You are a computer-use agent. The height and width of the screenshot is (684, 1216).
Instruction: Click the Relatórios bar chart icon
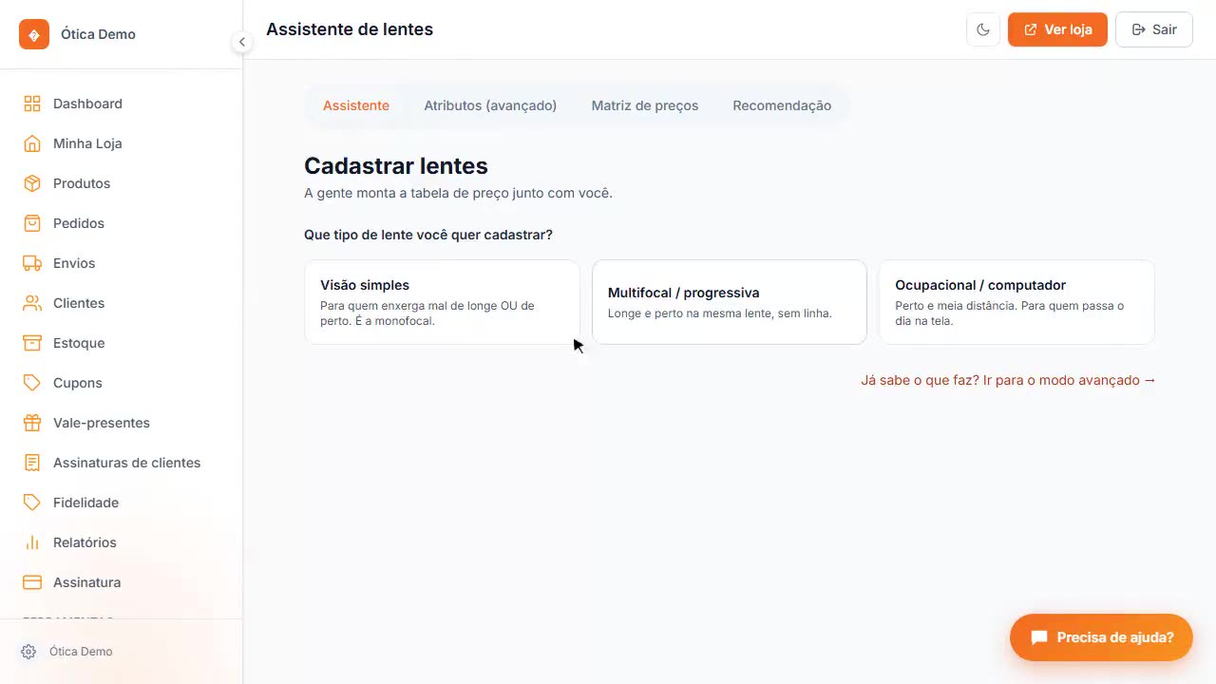pos(32,542)
